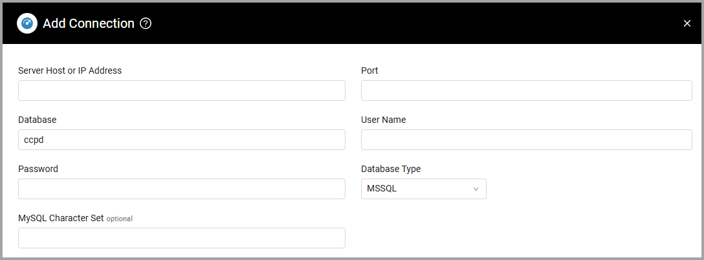Click the Database label text

(x=38, y=120)
